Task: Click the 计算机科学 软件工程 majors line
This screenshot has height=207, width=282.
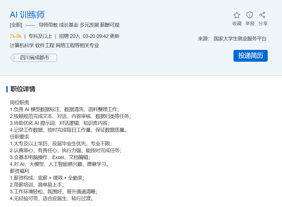Action: 54,46
